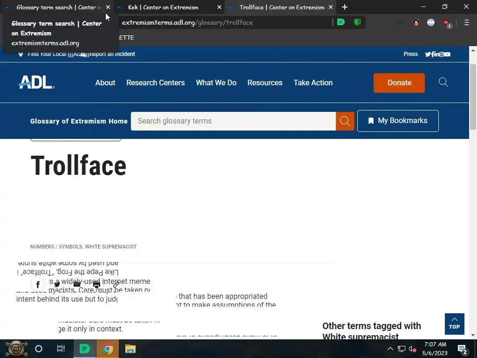Copy the Trollface page link via chain icon
Viewport: 477px width, 358px height.
pos(116,284)
